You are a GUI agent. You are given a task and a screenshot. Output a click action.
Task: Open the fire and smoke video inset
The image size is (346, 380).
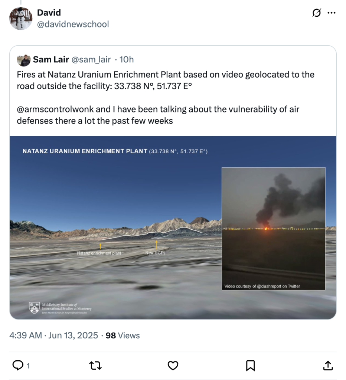click(x=274, y=228)
